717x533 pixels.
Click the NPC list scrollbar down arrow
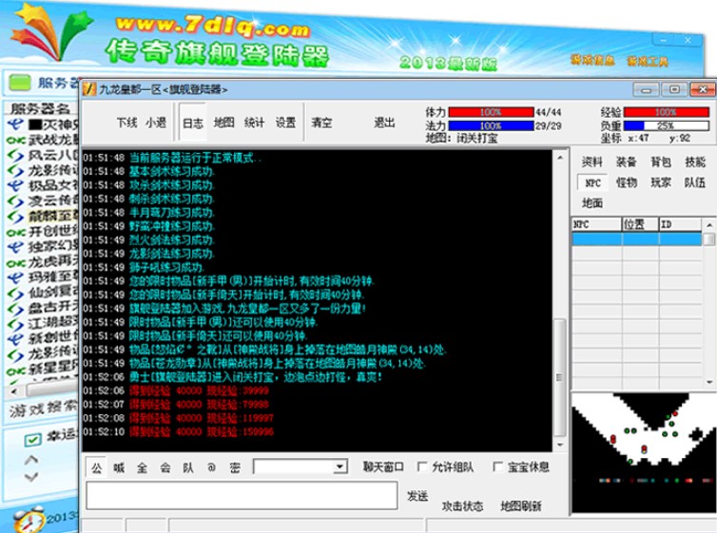click(709, 382)
